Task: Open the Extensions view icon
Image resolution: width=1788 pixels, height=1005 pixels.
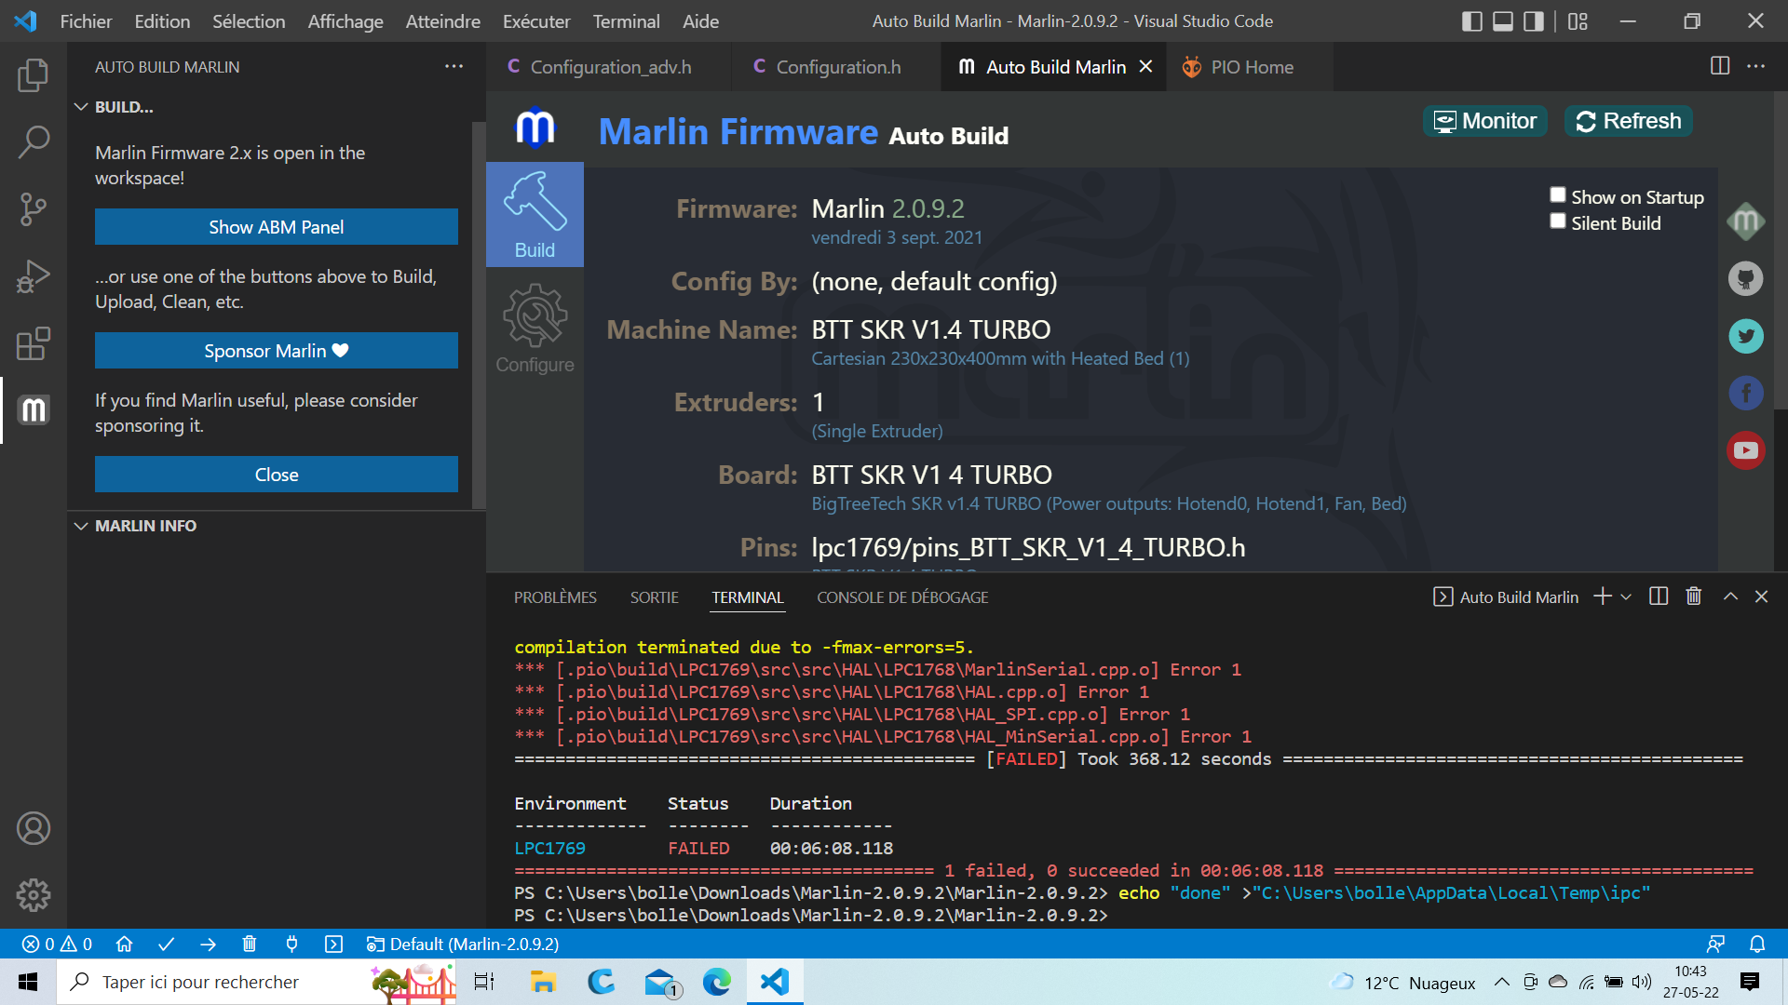Action: coord(34,343)
